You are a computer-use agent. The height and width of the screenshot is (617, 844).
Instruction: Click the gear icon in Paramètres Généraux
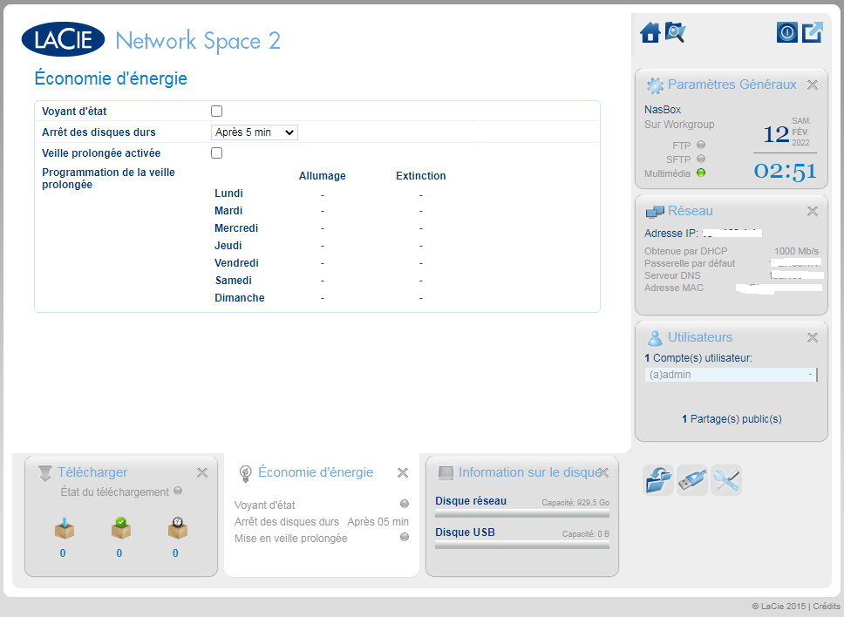655,85
